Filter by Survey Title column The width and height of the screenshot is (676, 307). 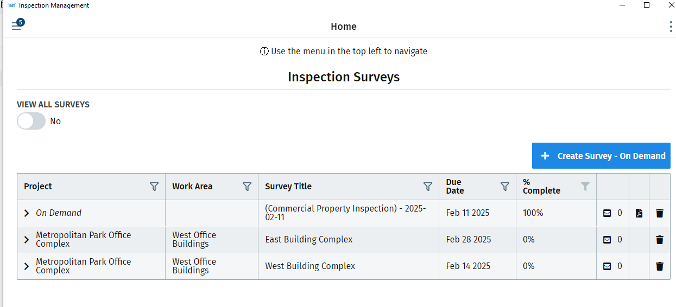point(428,187)
